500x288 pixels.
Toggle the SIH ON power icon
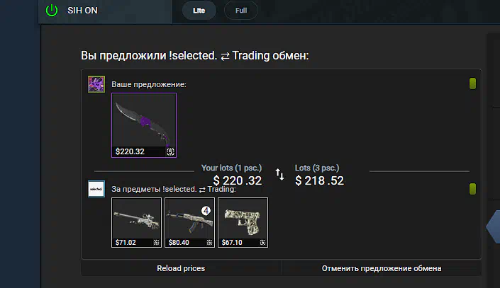coord(52,10)
